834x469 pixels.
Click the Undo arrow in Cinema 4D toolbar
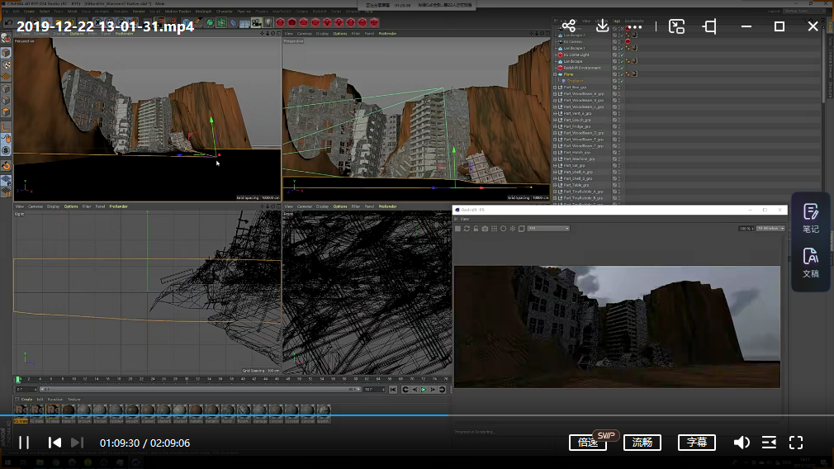coord(8,22)
